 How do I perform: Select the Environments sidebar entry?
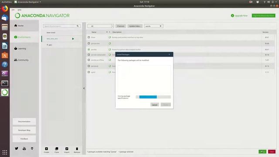click(x=22, y=37)
